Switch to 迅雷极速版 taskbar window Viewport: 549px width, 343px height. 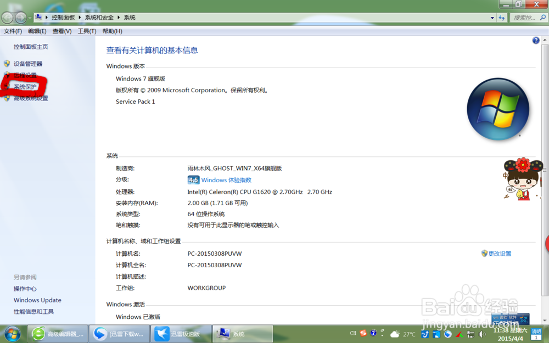tap(181, 334)
